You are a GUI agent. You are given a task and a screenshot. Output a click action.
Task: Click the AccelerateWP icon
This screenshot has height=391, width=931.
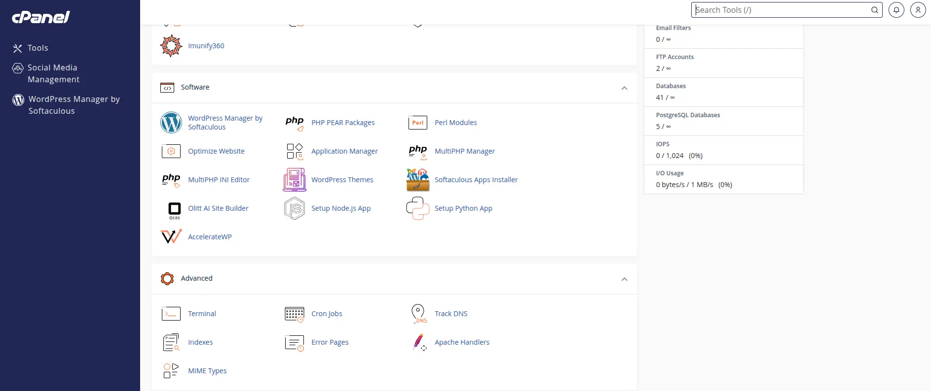[171, 237]
